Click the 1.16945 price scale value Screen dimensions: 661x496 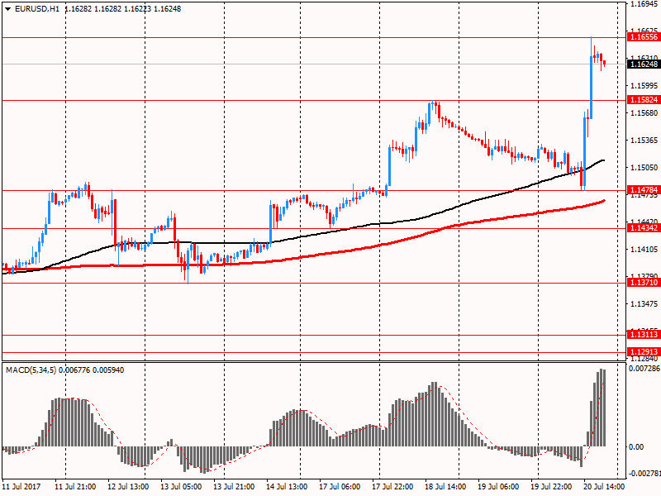[644, 4]
